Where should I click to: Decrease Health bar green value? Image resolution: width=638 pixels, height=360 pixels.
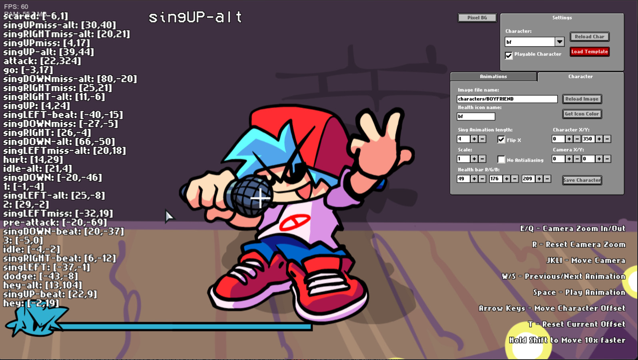515,179
